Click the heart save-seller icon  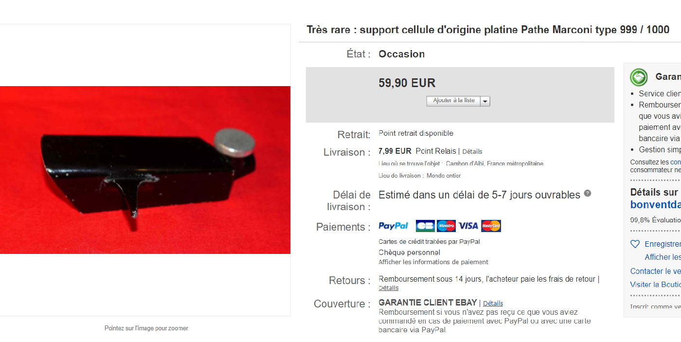(x=635, y=244)
